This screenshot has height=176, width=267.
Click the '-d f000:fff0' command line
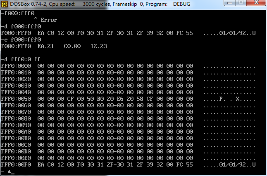coord(21,26)
